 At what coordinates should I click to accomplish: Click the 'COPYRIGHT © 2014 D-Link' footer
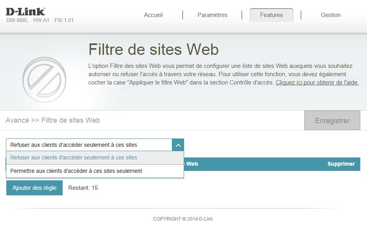point(183,219)
